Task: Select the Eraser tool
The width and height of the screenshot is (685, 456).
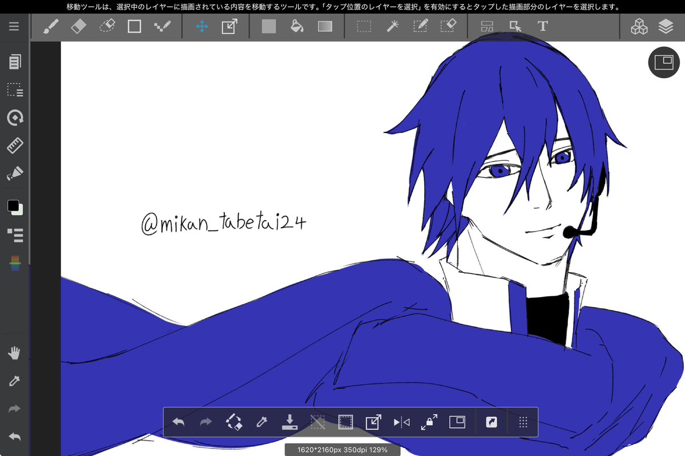Action: tap(78, 26)
